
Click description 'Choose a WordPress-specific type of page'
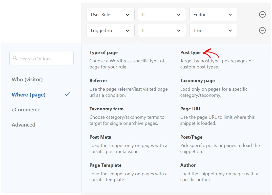tap(127, 64)
